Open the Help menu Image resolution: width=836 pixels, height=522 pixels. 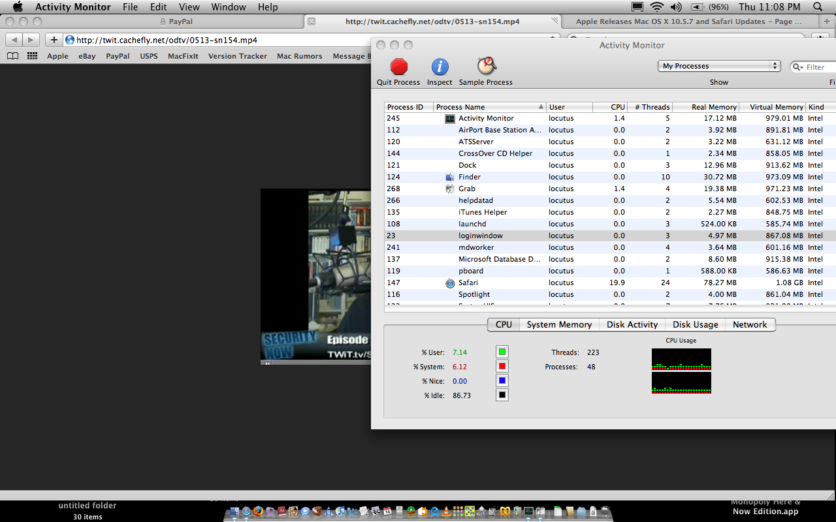tap(268, 7)
